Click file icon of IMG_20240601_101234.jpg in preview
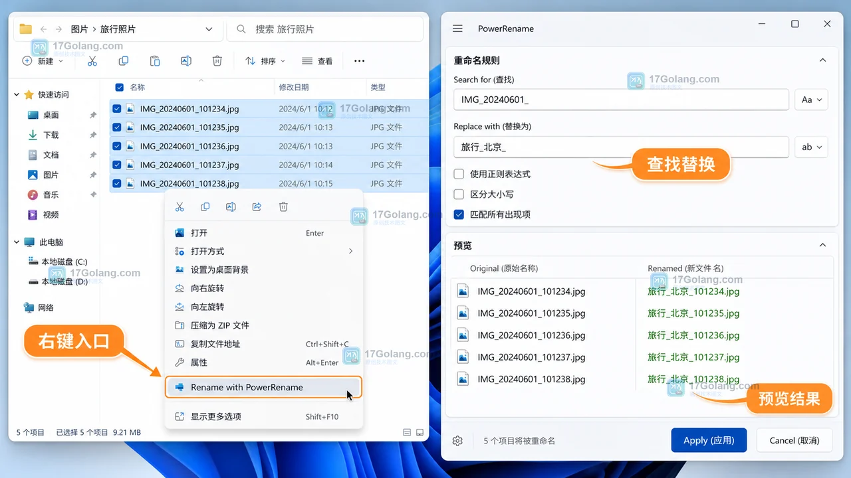This screenshot has height=478, width=851. [463, 291]
